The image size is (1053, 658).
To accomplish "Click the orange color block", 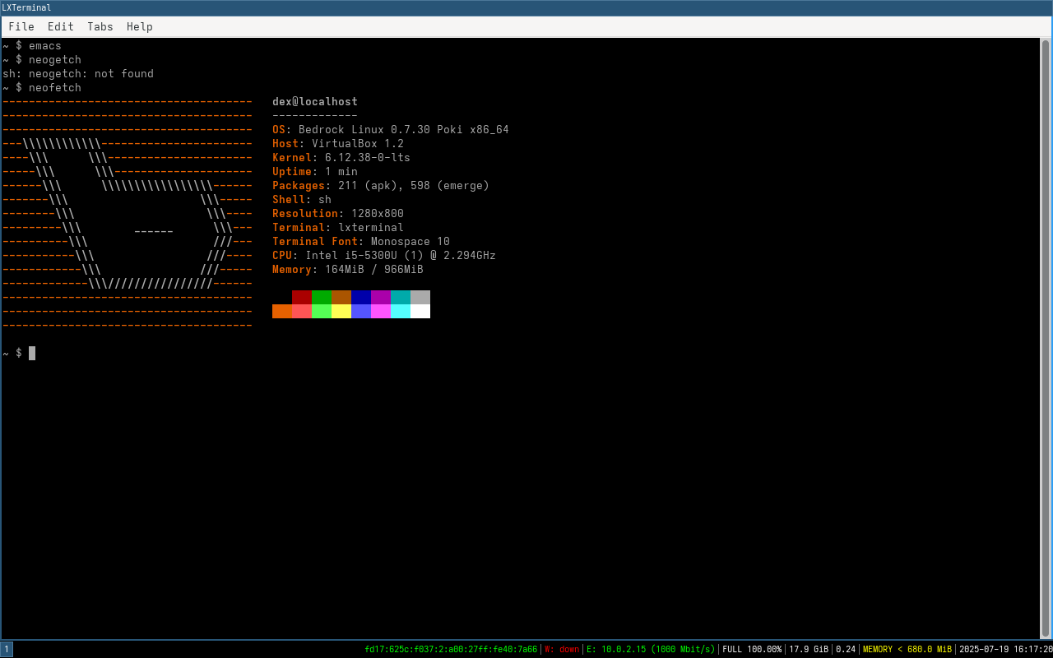I will pyautogui.click(x=282, y=311).
